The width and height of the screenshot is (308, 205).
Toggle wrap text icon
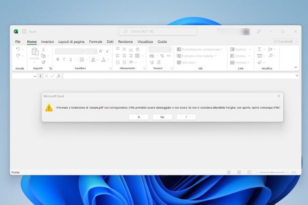click(137, 49)
